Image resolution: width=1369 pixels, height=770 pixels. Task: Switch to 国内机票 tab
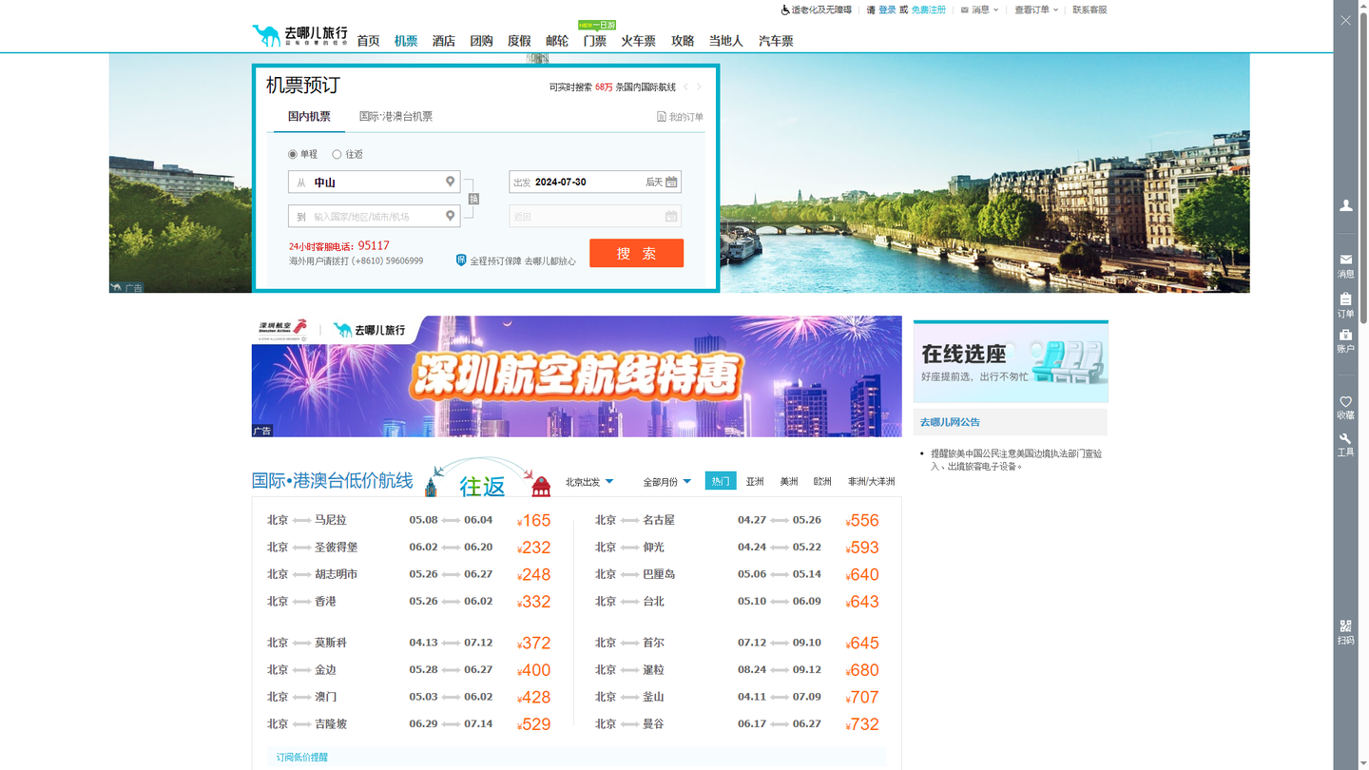pos(309,116)
